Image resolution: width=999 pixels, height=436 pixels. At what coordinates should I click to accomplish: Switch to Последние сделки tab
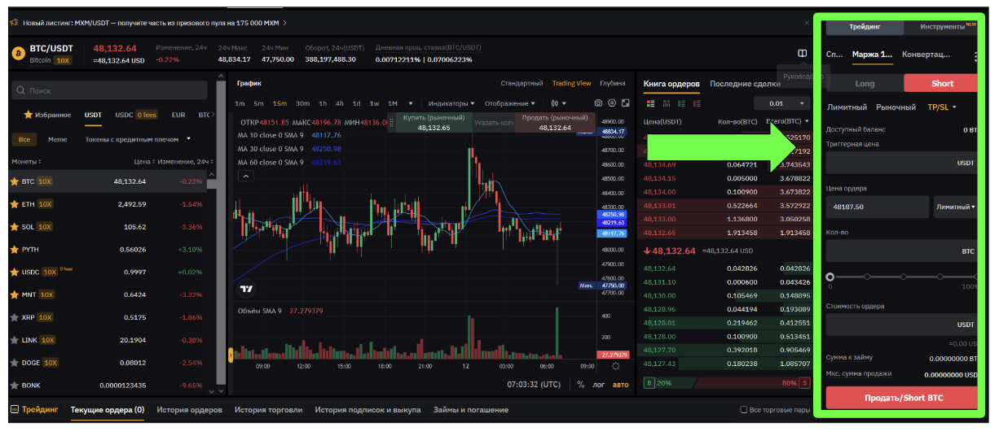click(746, 84)
